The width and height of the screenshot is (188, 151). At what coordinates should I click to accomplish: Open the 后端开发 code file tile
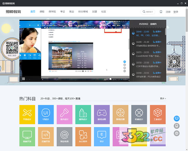click(x=46, y=137)
